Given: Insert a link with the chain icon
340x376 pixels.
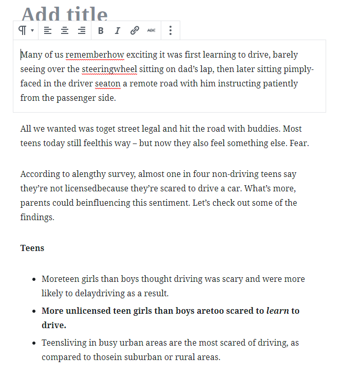Looking at the screenshot, I should (x=135, y=30).
